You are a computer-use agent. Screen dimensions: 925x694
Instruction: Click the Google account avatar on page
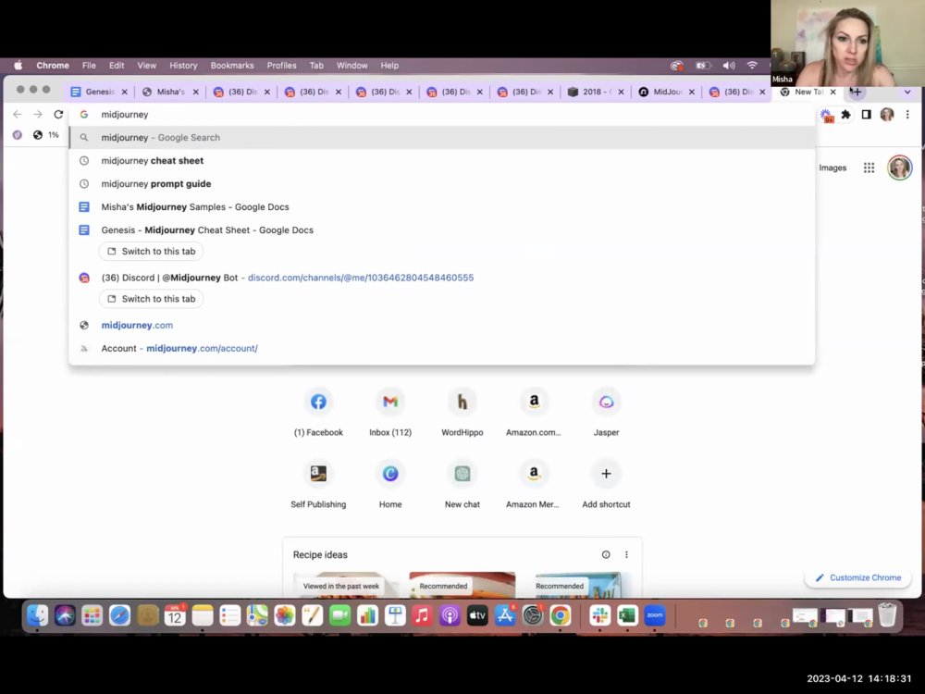pos(900,168)
